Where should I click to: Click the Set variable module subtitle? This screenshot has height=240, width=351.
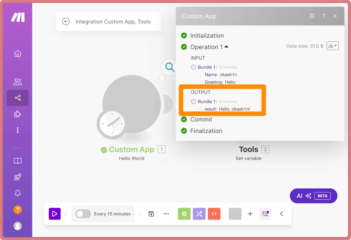click(249, 158)
